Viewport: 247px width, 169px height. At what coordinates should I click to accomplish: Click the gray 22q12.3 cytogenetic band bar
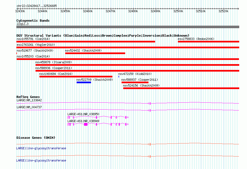128,27
